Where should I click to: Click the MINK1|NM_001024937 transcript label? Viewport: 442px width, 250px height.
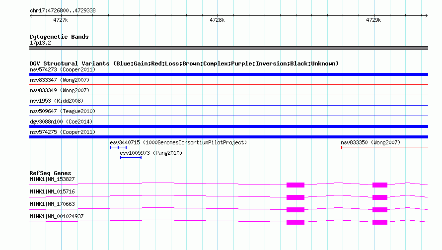tap(57, 216)
